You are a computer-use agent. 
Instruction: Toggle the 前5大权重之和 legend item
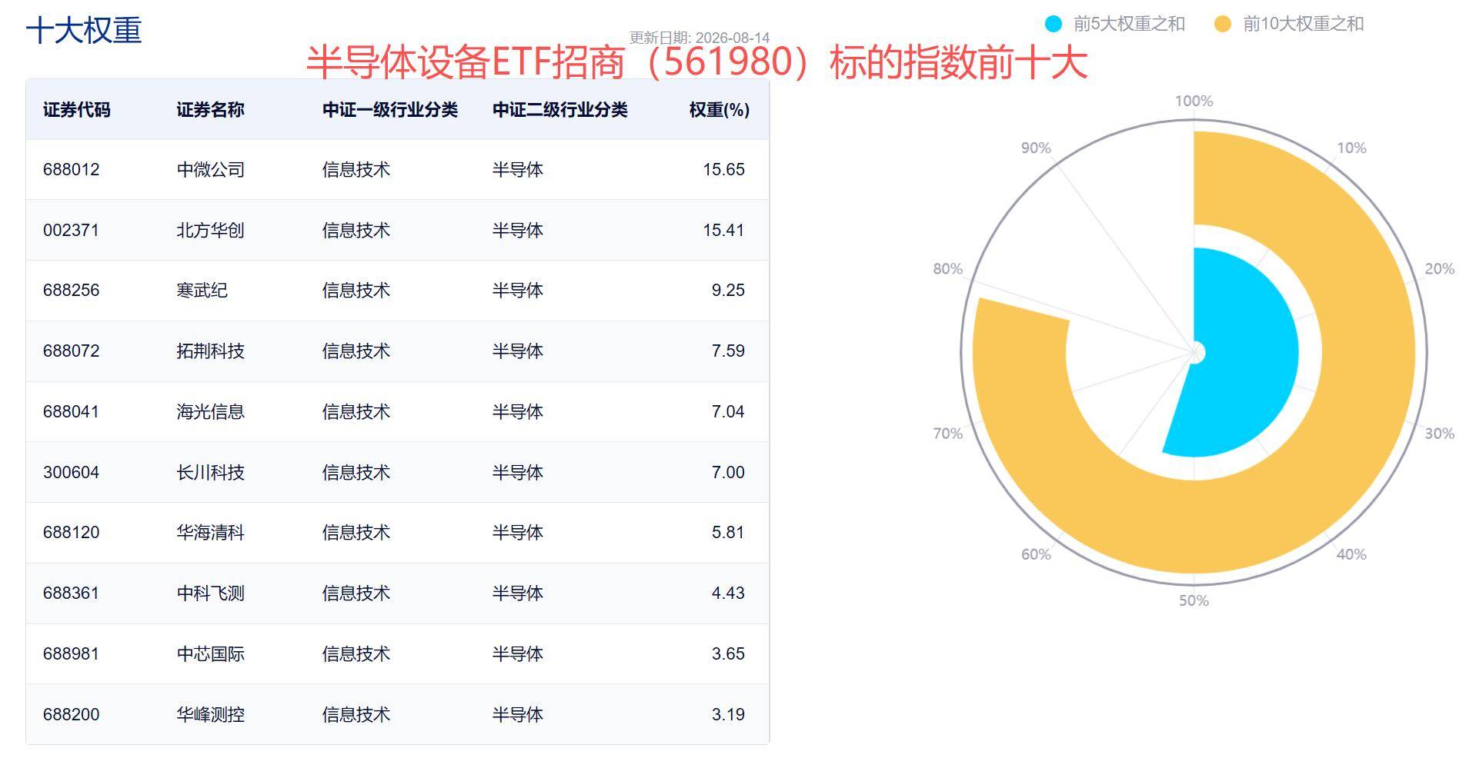tap(1114, 24)
